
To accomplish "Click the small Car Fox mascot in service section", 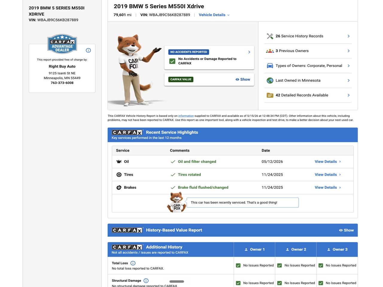I will pos(177,202).
